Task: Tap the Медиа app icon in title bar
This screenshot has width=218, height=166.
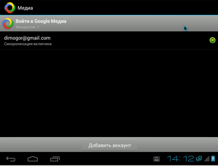Action: click(10, 8)
